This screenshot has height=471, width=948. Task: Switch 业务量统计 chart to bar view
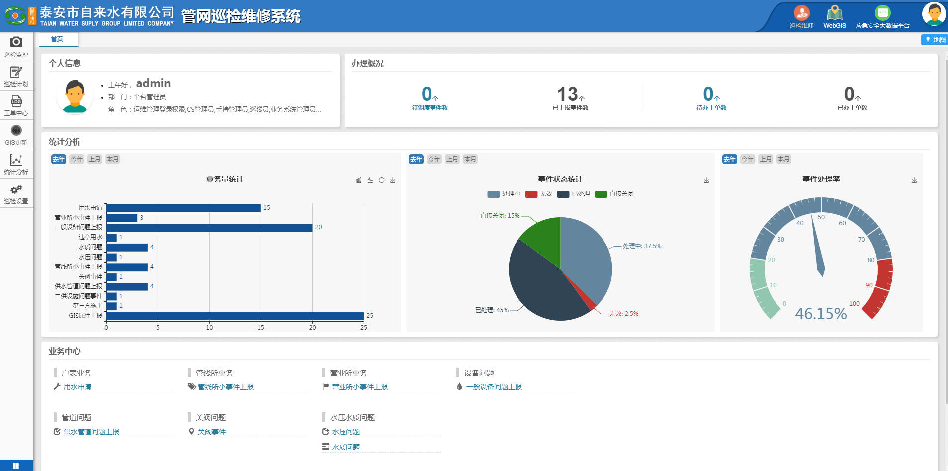click(x=359, y=180)
